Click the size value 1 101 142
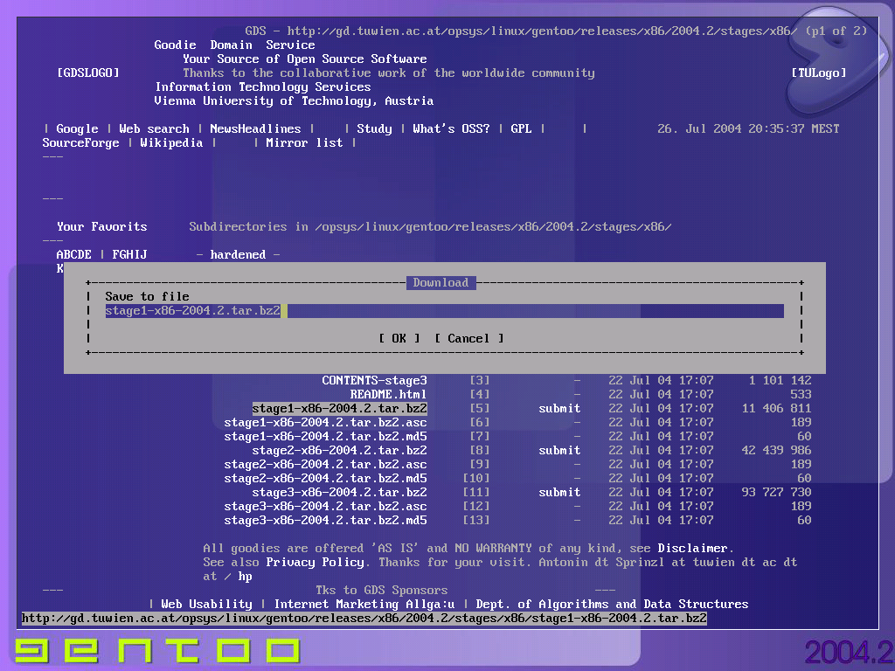The width and height of the screenshot is (895, 671). tap(781, 381)
